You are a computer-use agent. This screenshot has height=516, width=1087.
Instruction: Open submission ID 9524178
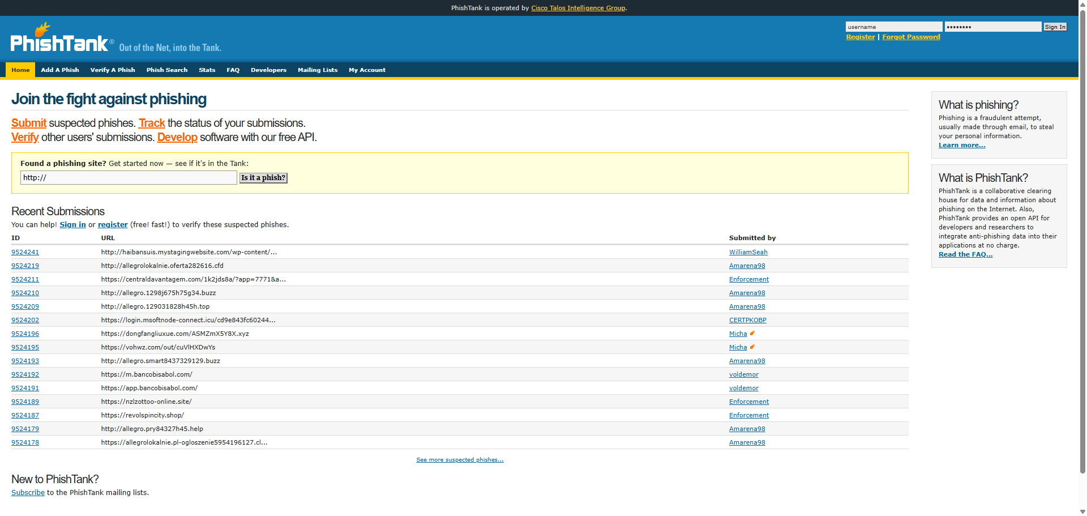click(25, 442)
